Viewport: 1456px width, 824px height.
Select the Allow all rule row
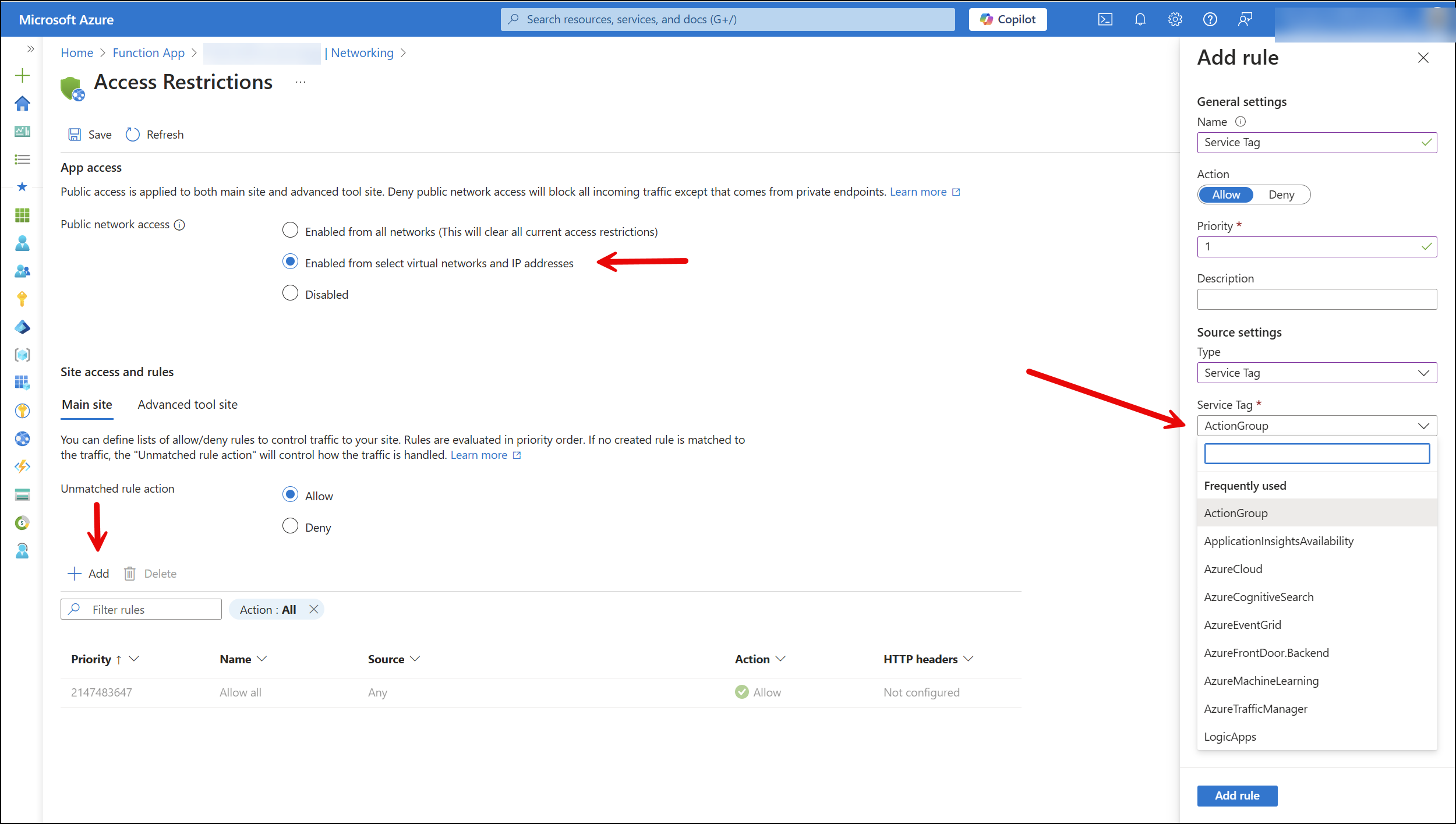point(541,692)
